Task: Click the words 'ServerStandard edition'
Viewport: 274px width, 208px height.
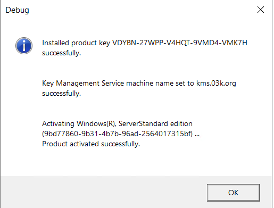Action: (x=155, y=123)
